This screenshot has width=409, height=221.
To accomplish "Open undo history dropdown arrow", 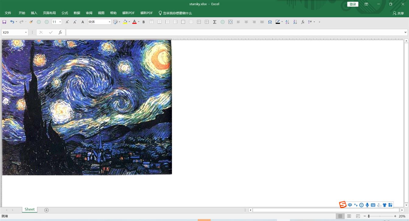I will [x=16, y=22].
